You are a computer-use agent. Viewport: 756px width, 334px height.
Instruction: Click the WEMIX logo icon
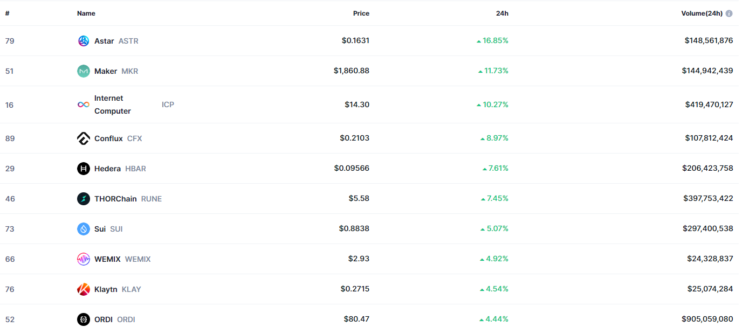click(x=84, y=259)
